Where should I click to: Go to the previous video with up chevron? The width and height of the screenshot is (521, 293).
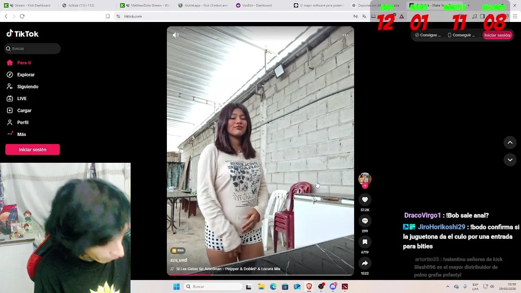point(510,142)
